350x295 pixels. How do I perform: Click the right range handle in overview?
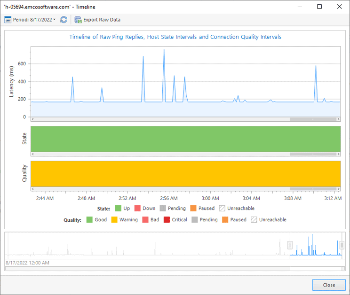tap(342, 245)
